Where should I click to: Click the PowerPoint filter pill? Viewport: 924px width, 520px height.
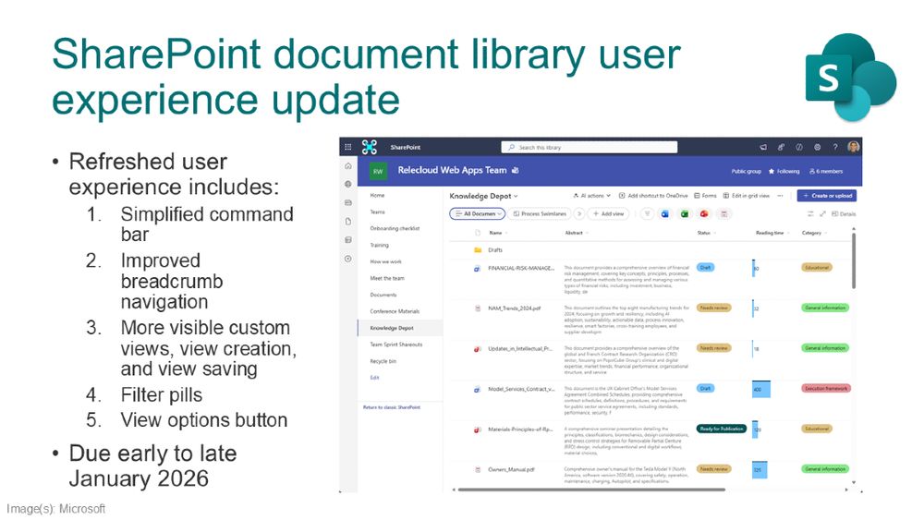(x=704, y=213)
